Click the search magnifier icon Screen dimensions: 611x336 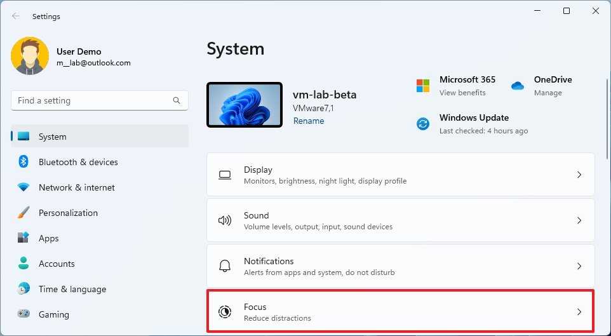click(177, 100)
